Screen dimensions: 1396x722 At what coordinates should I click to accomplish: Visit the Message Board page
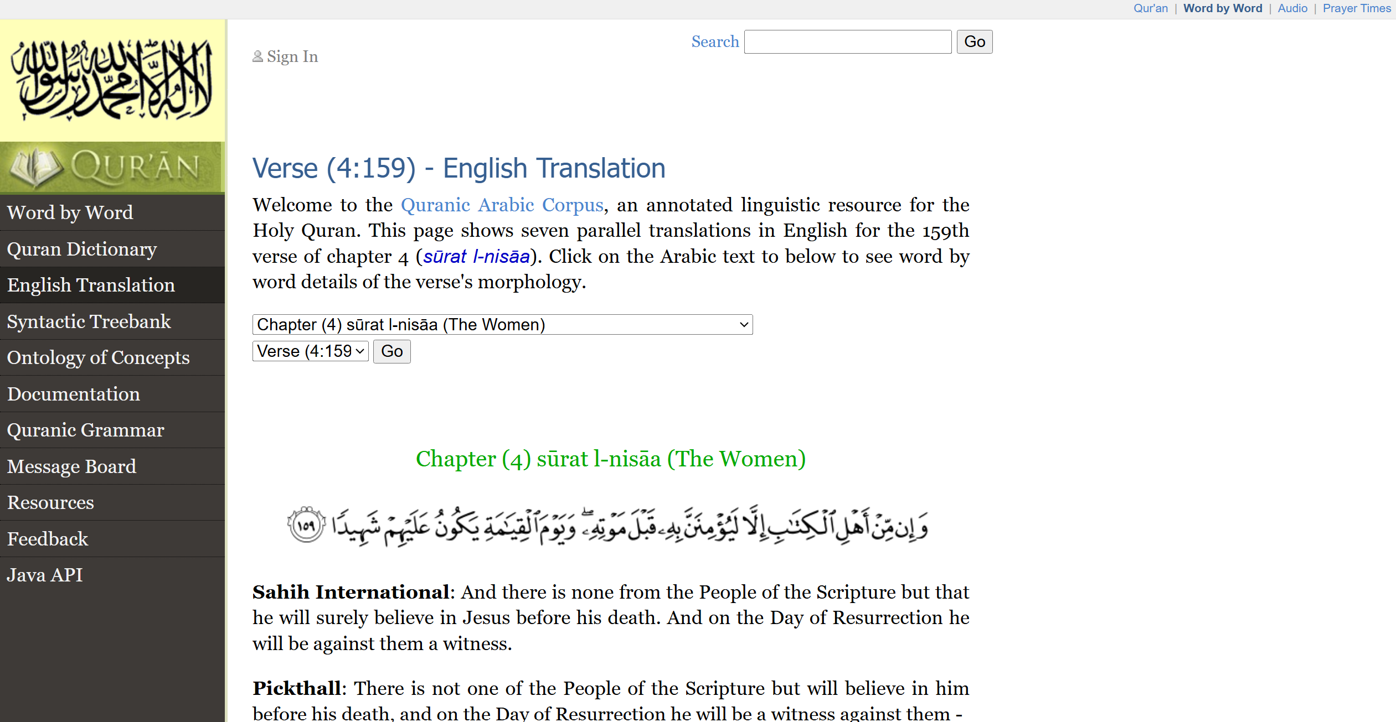point(72,467)
